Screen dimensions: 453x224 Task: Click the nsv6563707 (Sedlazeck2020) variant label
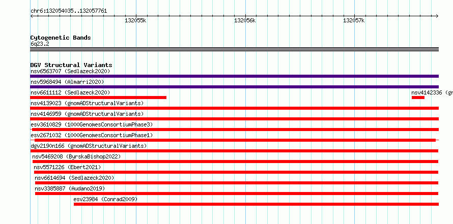[70, 71]
